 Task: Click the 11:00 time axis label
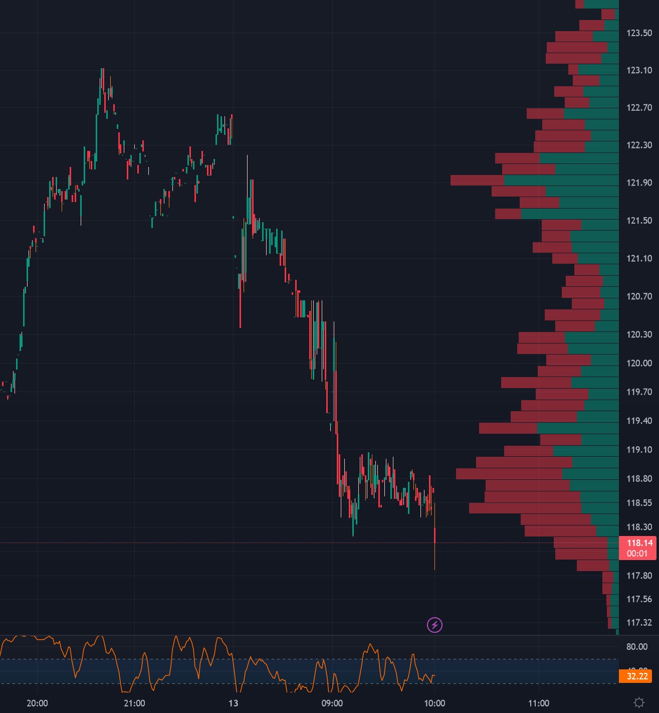click(539, 703)
